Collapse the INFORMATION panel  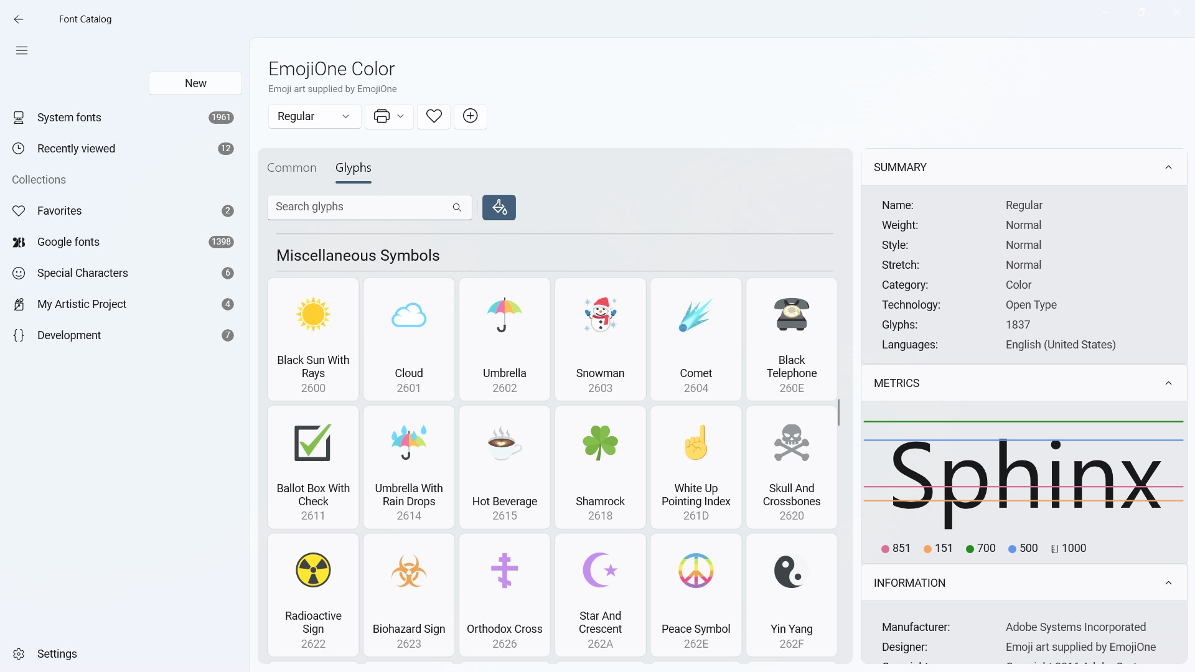[x=1169, y=583]
